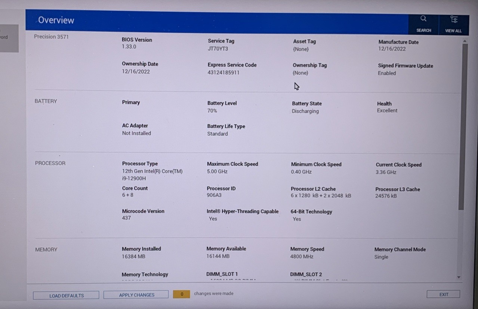Click Intel Hyper-Threading Capable label

(243, 211)
